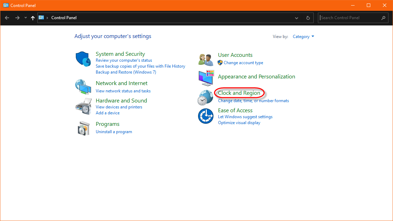Click Add a device link

[108, 113]
